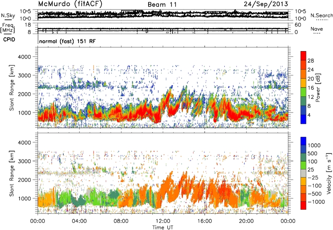This screenshot has width=333, height=230.
Task: Click the "28" power colorbar tick label
Action: tap(311, 61)
